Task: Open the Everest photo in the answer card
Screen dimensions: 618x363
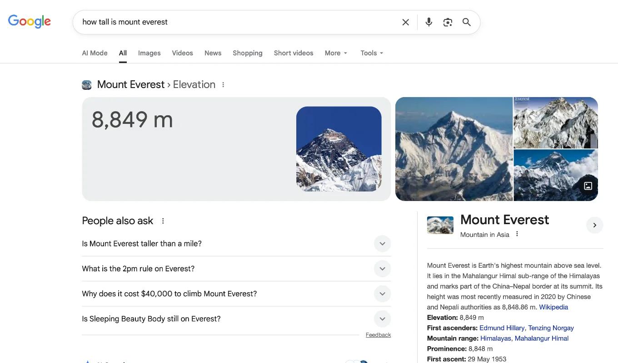Action: 339,149
